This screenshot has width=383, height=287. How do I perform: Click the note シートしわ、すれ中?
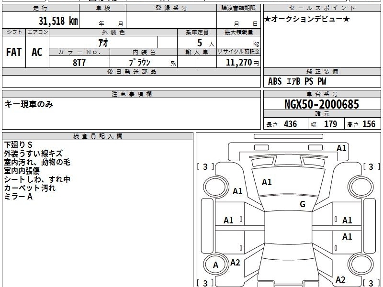37,179
